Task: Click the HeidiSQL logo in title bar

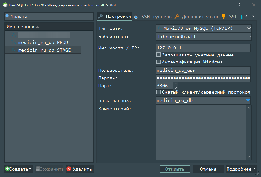Action: click(x=5, y=5)
